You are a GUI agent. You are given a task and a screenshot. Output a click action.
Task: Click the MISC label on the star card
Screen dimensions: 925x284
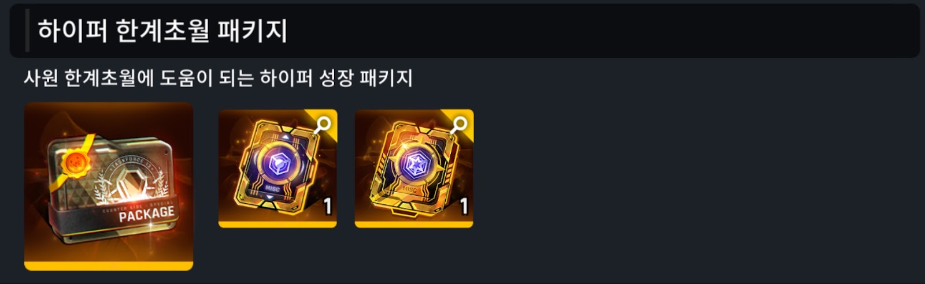click(x=409, y=189)
